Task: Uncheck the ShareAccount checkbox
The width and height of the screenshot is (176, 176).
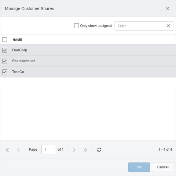Action: pos(5,61)
